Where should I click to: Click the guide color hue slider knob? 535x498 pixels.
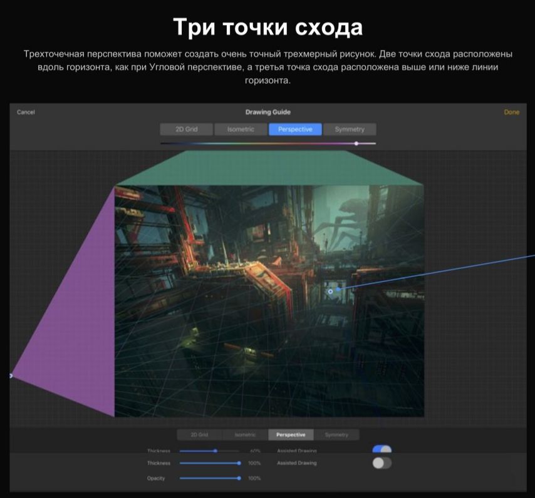coord(356,143)
